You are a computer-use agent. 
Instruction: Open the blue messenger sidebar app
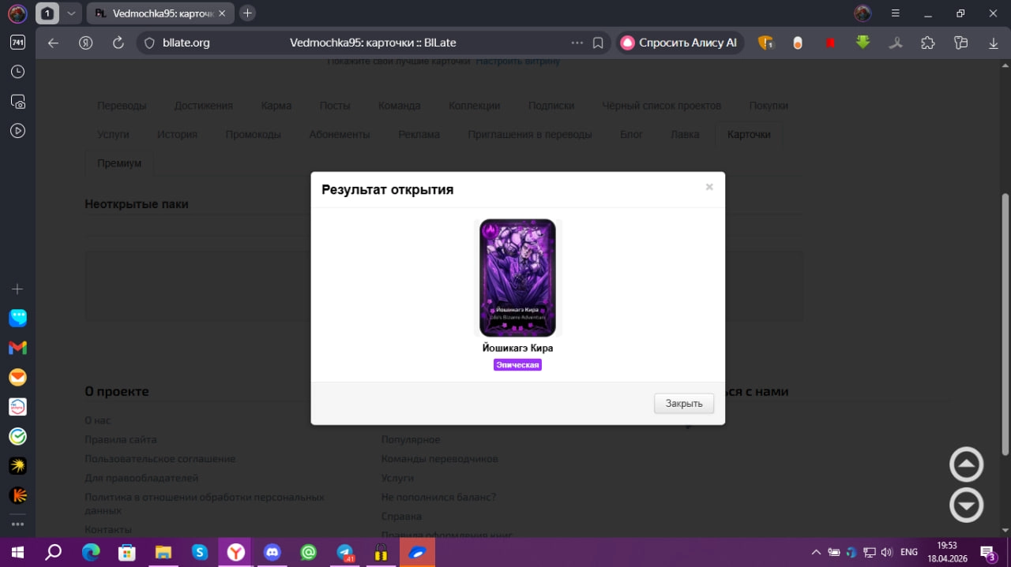[x=17, y=318]
